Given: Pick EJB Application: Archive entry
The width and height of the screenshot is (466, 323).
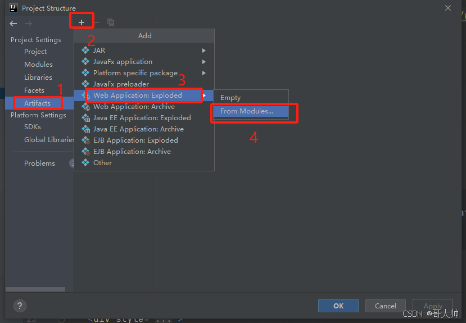Looking at the screenshot, I should tap(144, 152).
